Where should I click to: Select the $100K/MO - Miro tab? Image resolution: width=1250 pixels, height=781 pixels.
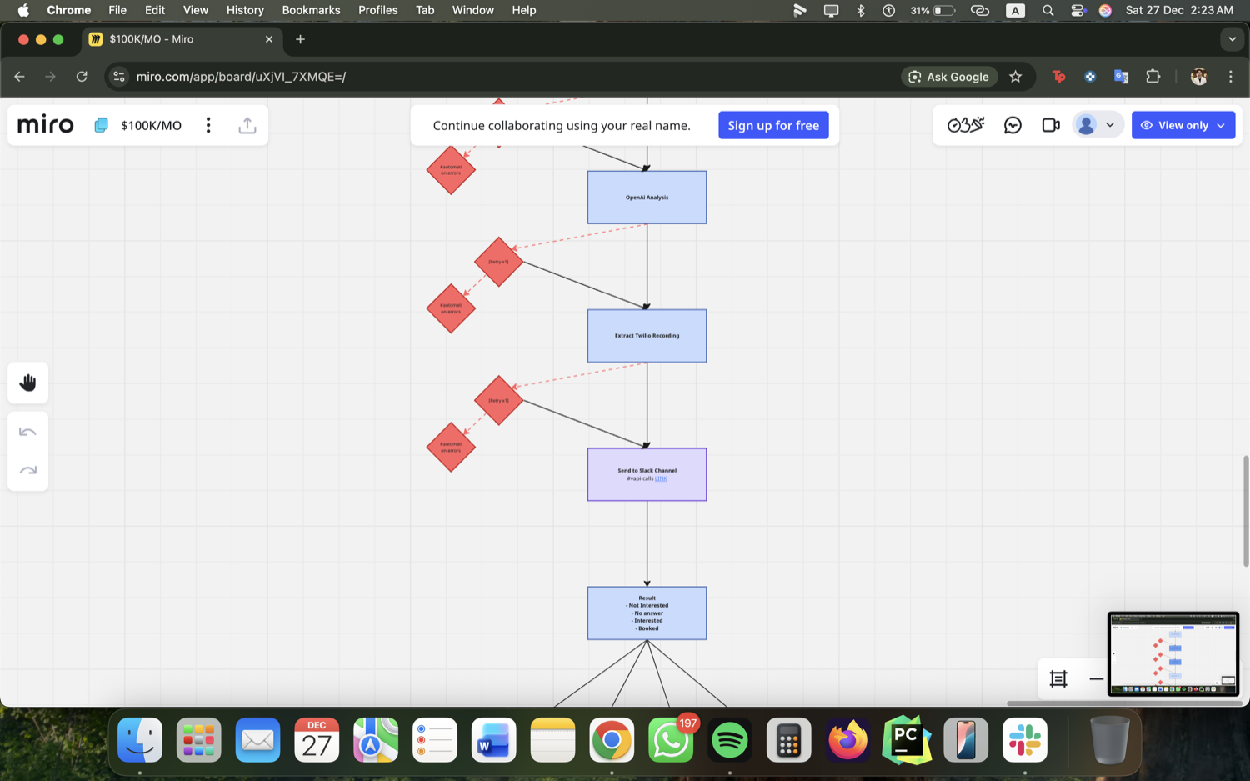(181, 39)
